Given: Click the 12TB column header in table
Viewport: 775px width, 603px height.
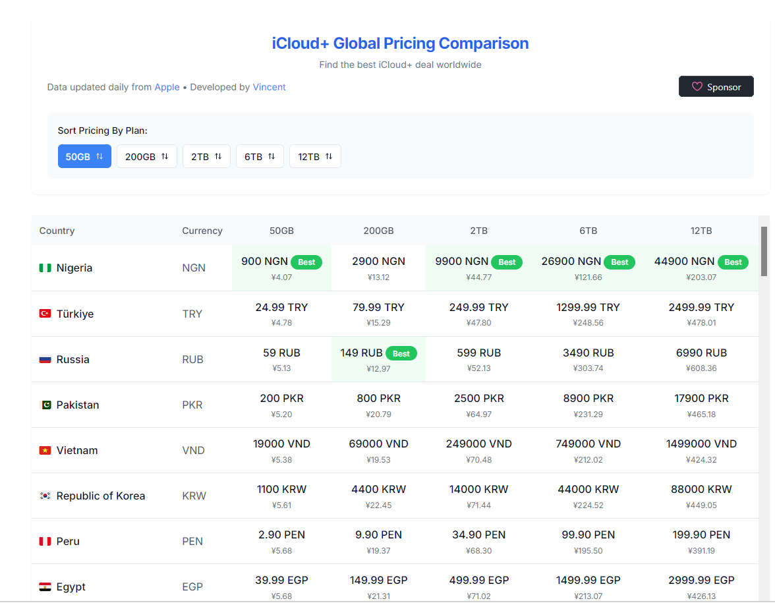Looking at the screenshot, I should tap(701, 231).
